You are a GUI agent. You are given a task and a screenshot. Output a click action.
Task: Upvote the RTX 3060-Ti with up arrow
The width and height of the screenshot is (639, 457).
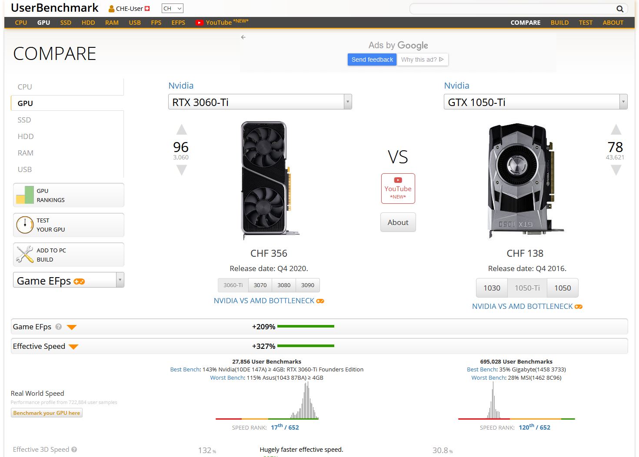tap(182, 129)
